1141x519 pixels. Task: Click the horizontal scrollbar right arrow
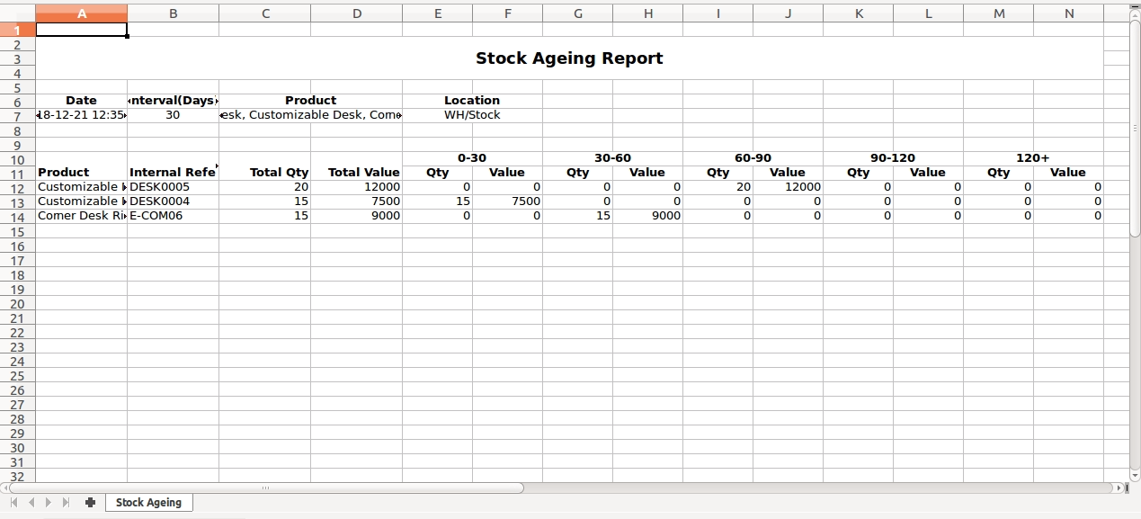(x=1119, y=488)
